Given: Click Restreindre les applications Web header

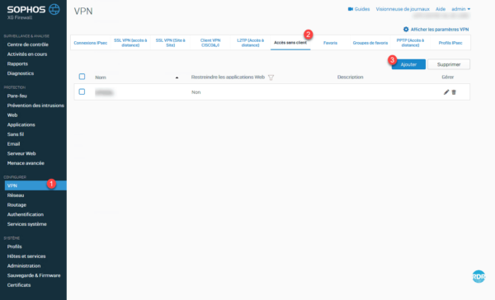Looking at the screenshot, I should point(228,77).
